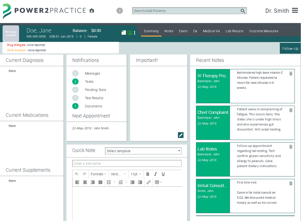
Task: Click the green telehealth monitor icon in the header
Action: 129,33
